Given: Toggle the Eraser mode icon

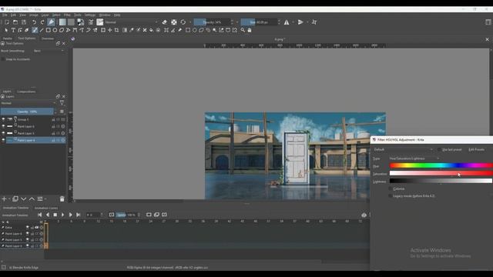Looking at the screenshot, I should [164, 22].
